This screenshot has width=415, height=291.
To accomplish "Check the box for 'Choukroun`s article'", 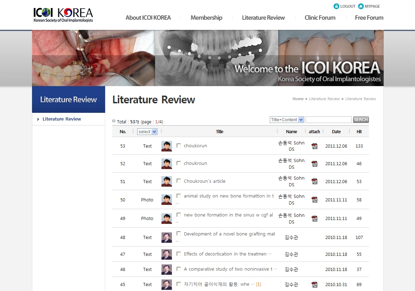I will tap(179, 181).
